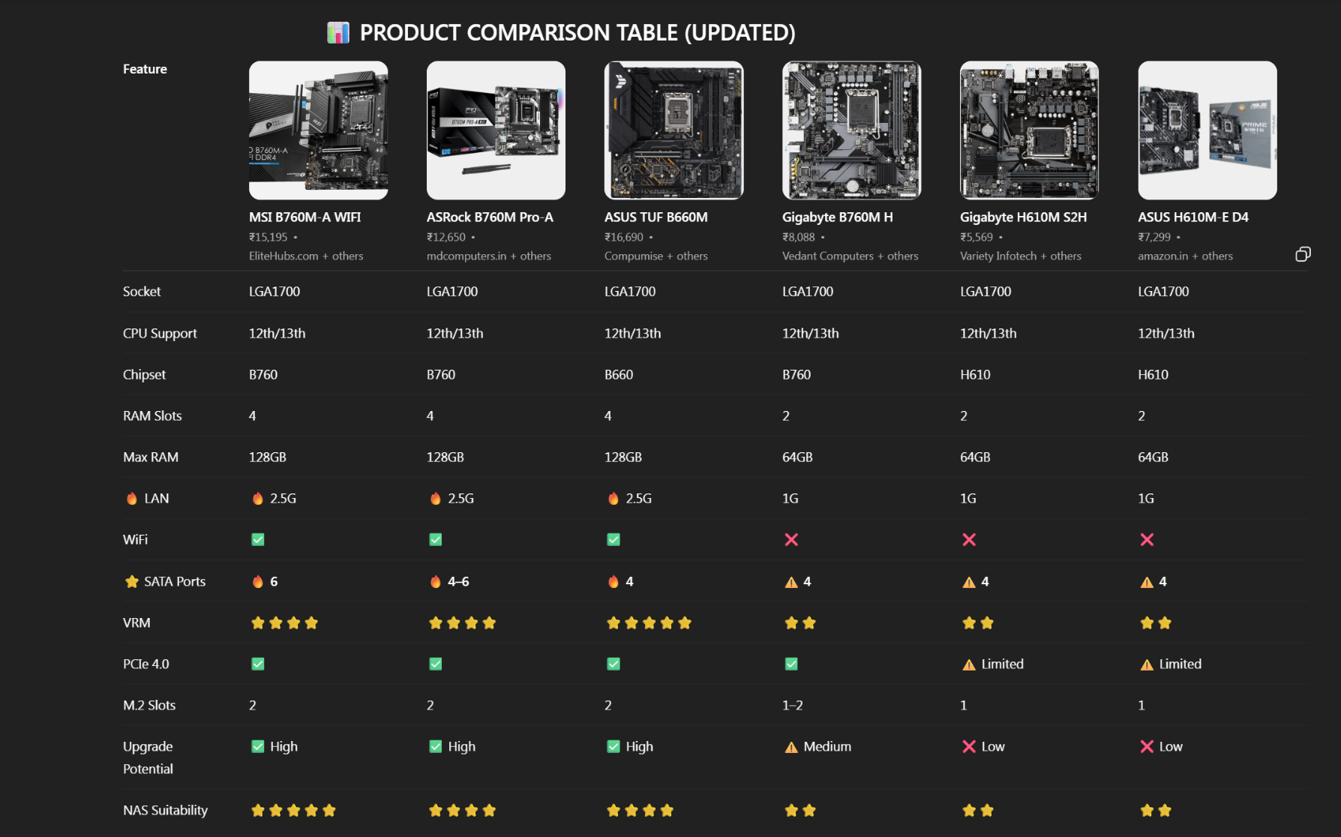This screenshot has height=837, width=1341.
Task: Click the ₹7,299 price of ASUS H610M-E D4
Action: click(x=1154, y=237)
